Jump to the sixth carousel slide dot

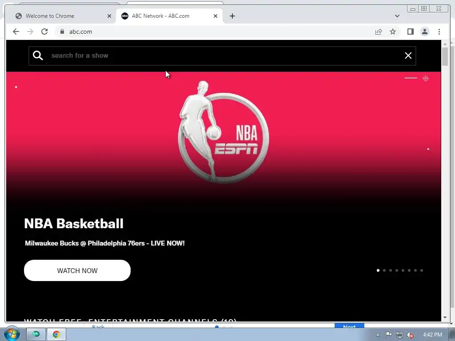point(409,270)
